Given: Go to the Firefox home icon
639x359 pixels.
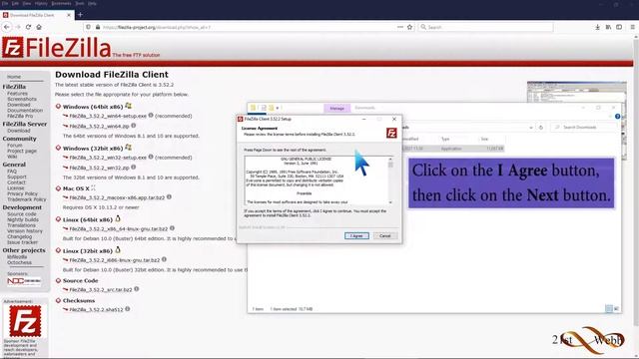Looking at the screenshot, I should click(x=39, y=27).
